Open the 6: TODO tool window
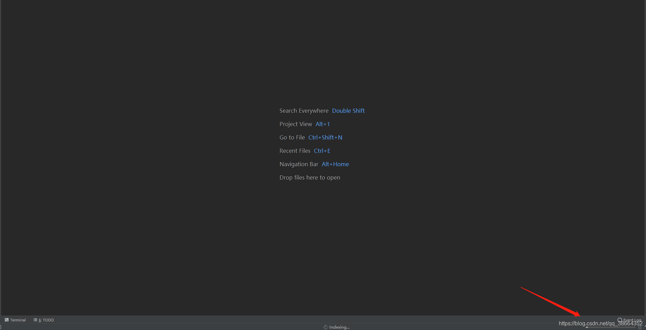The height and width of the screenshot is (330, 646). tap(44, 320)
